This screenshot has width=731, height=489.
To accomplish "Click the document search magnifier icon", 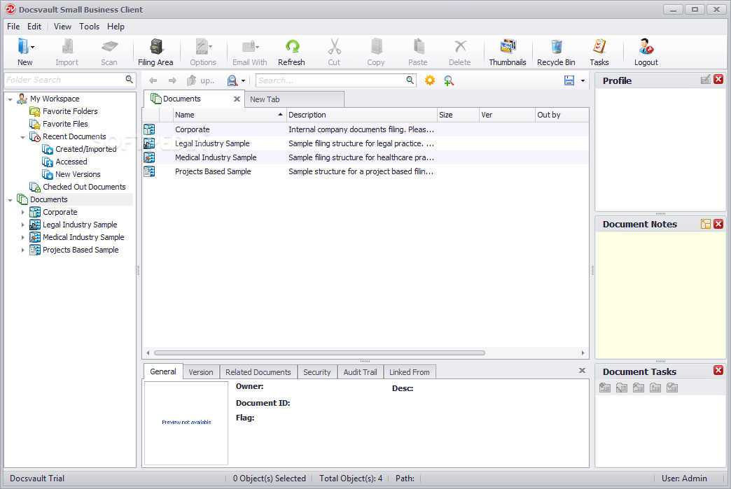I will [410, 80].
